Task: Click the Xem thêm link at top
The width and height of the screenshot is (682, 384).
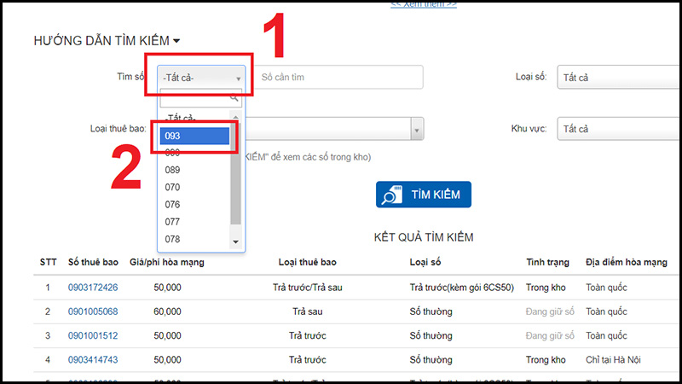Action: pos(423,4)
